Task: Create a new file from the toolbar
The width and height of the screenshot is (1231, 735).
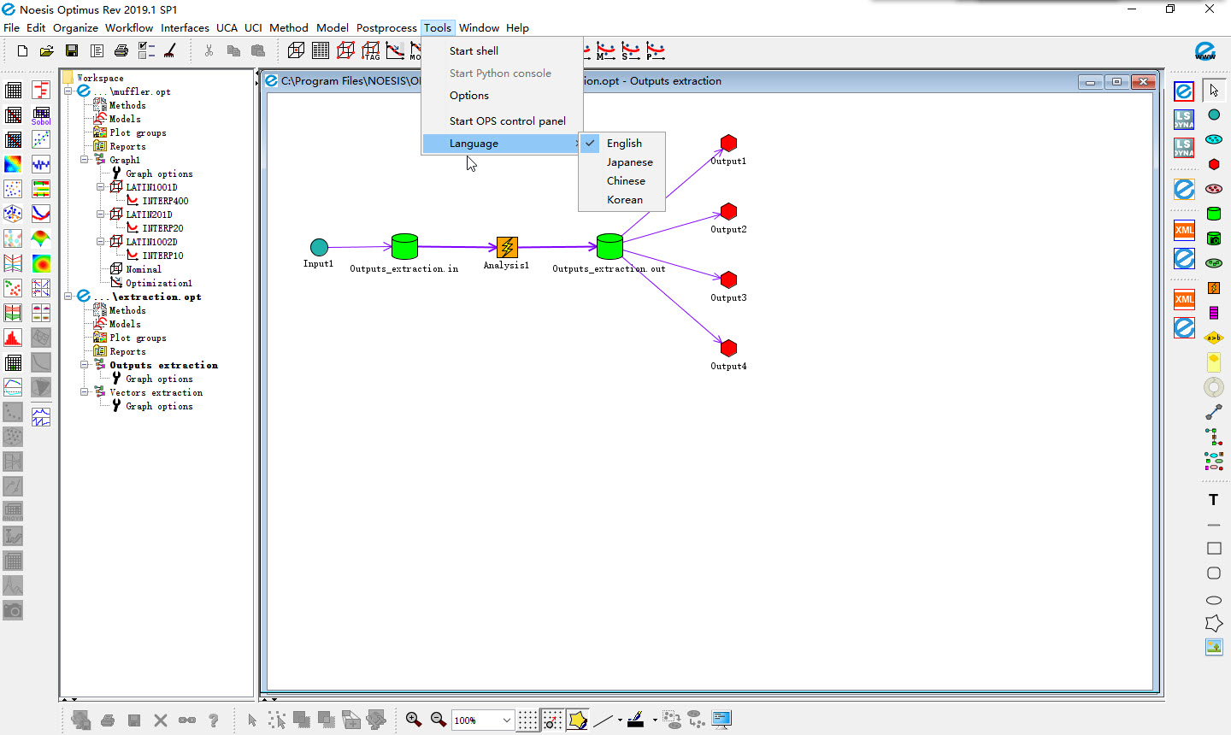Action: [x=22, y=51]
